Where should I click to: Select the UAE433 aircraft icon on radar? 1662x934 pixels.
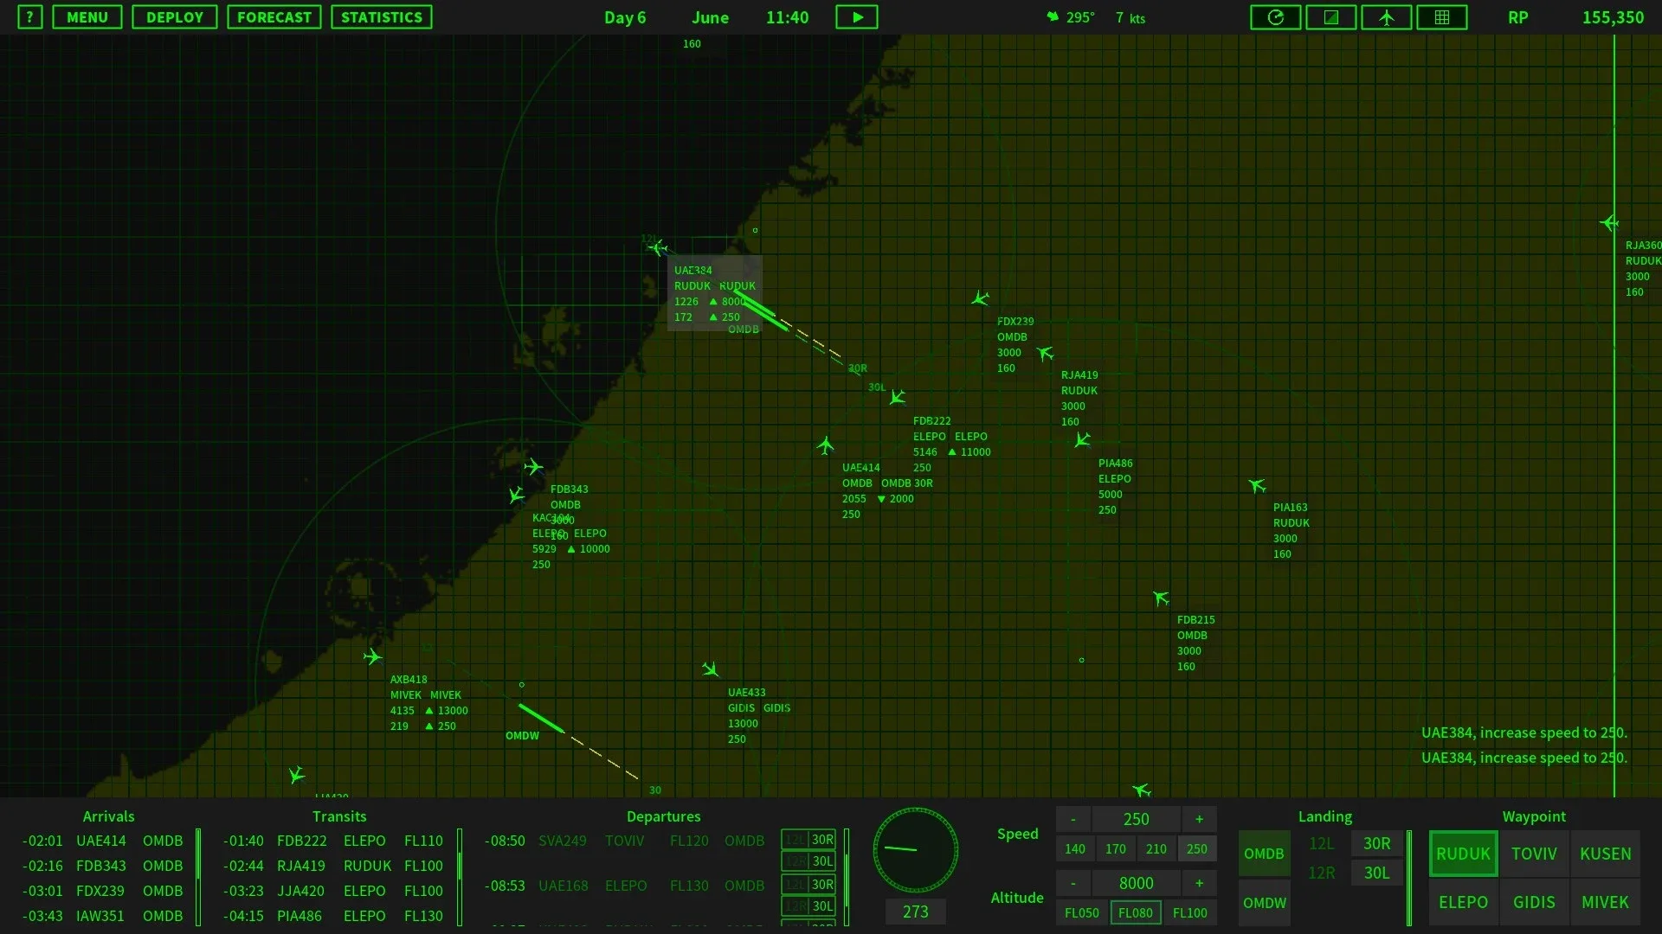point(711,669)
